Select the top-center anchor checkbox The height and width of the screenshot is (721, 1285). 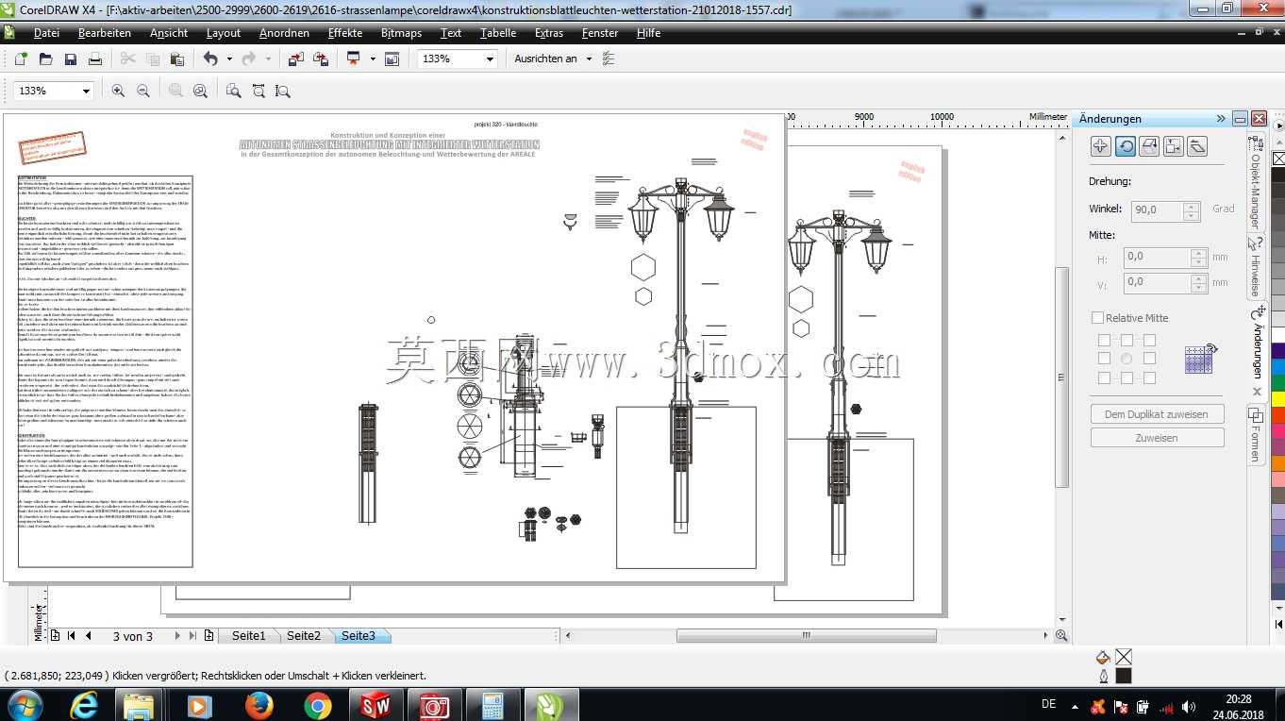pyautogui.click(x=1126, y=340)
